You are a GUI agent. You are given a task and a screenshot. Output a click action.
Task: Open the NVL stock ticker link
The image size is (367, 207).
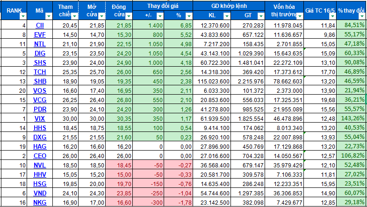[40, 165]
